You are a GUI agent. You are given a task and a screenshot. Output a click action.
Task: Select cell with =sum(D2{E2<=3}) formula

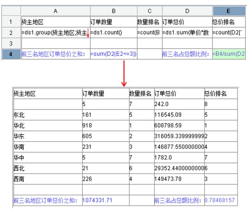coord(114,54)
